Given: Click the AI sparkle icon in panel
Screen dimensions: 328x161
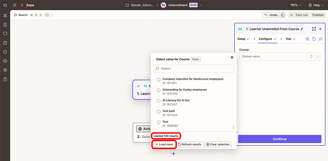Looking at the screenshot, I should [x=307, y=39].
